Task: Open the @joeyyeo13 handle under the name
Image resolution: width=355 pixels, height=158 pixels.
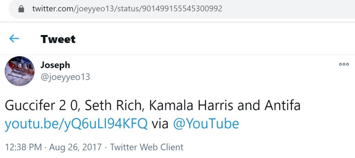Action: pos(65,77)
